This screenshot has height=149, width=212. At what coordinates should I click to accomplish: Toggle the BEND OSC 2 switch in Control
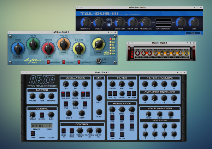coord(72,131)
